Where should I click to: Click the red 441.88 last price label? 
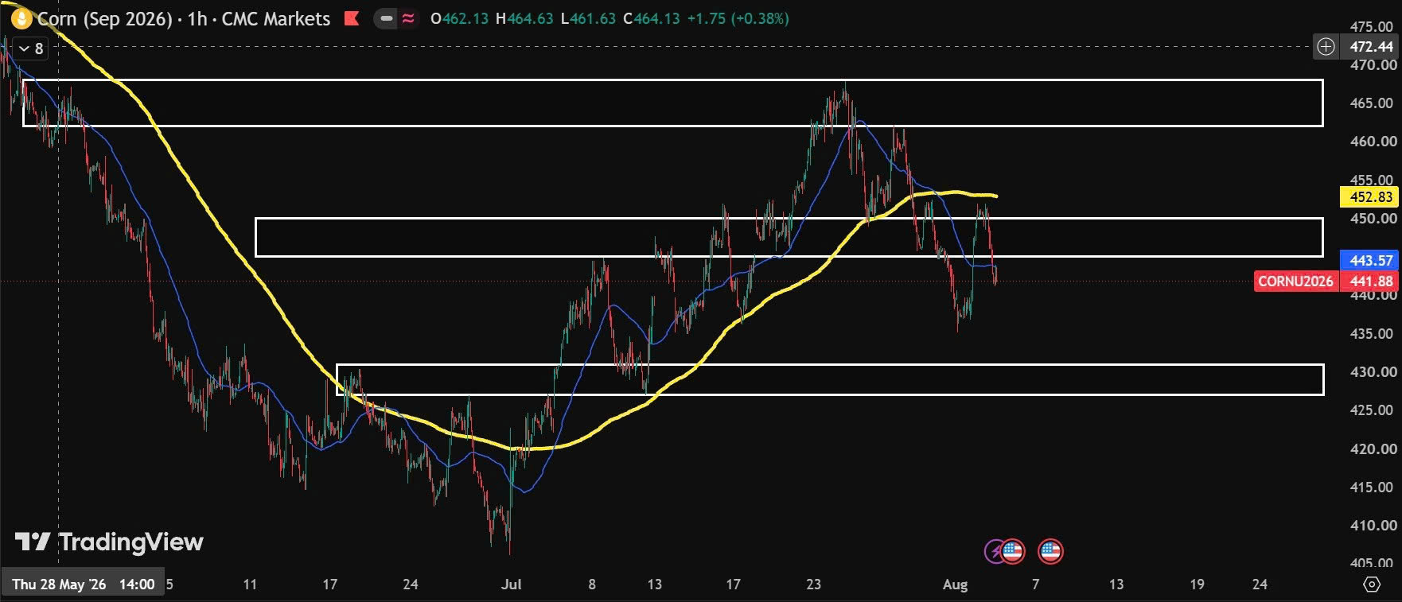tap(1371, 281)
